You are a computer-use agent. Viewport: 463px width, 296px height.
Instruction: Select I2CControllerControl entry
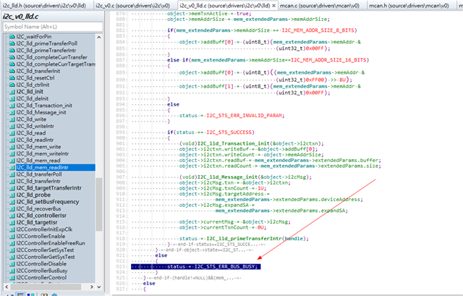tap(41, 277)
